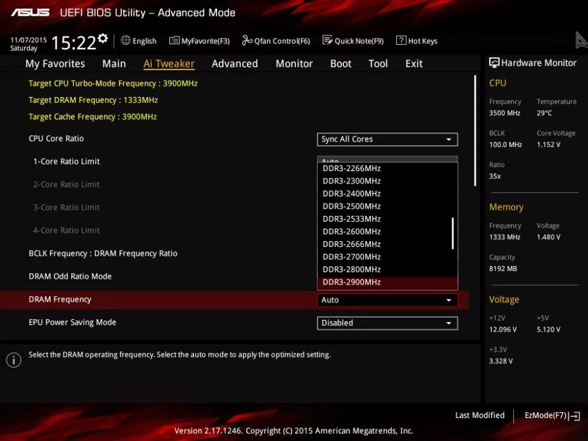Click Last Modified

tap(480, 416)
